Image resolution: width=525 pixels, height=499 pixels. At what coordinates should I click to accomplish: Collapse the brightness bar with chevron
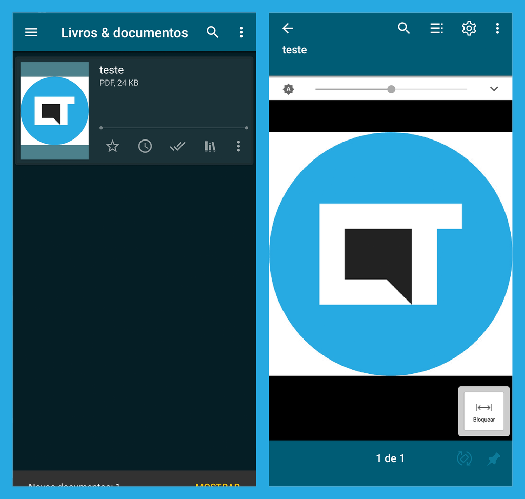tap(494, 89)
